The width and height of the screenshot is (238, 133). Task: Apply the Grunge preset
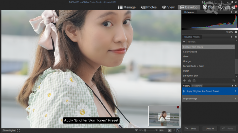pos(208,61)
